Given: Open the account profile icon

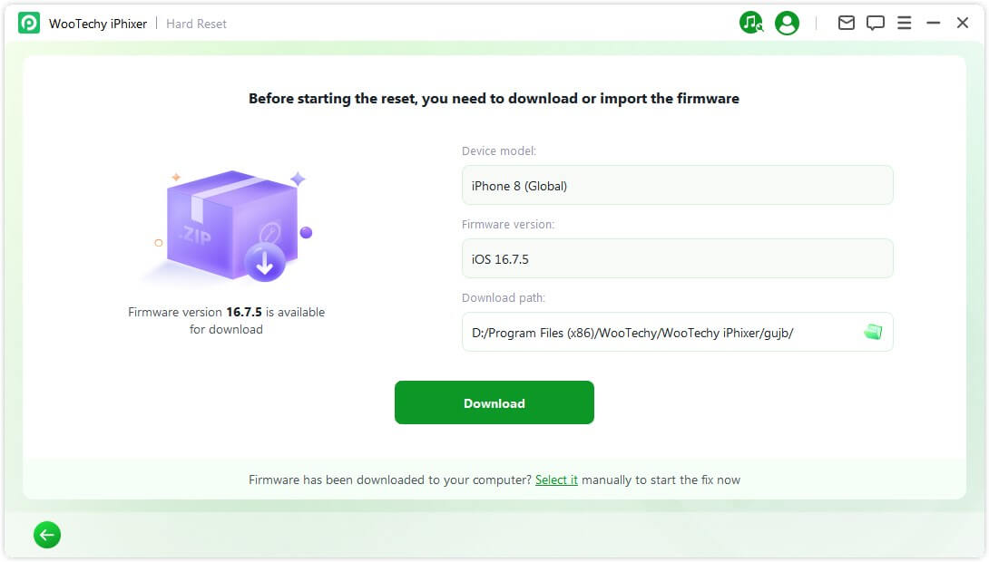Looking at the screenshot, I should coord(787,23).
